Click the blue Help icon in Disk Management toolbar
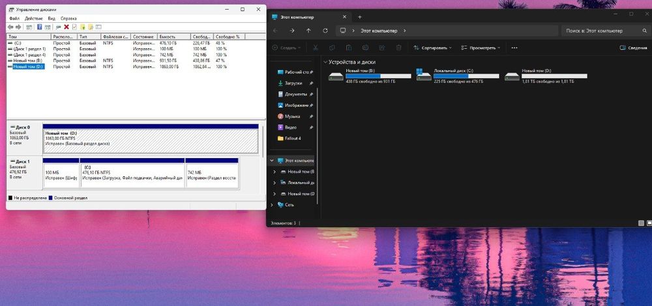The image size is (652, 306). pyautogui.click(x=40, y=27)
